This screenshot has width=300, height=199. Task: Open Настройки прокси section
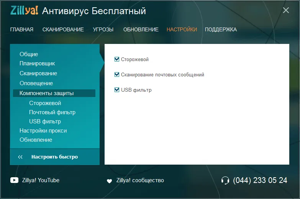[43, 131]
